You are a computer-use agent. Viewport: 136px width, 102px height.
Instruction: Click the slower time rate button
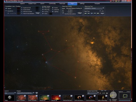coord(89,14)
